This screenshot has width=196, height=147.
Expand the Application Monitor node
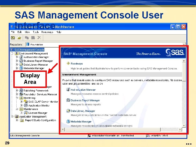pyautogui.click(x=22, y=105)
